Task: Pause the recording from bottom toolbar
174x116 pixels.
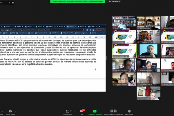Action: pos(112,111)
